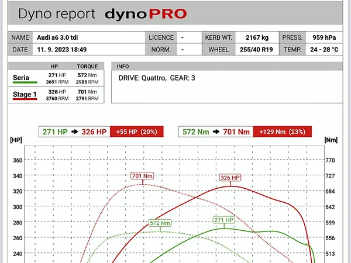Select the pressure value '959 hPa'

click(x=324, y=37)
